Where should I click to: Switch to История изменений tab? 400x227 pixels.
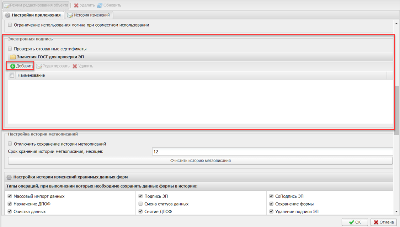tap(90, 15)
